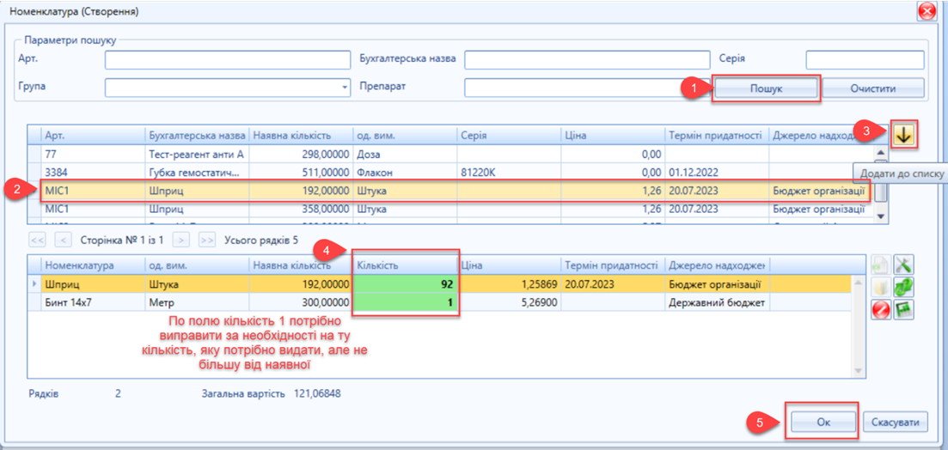
Task: Select the MIC1 row with quantity 192,00000
Action: tap(452, 191)
